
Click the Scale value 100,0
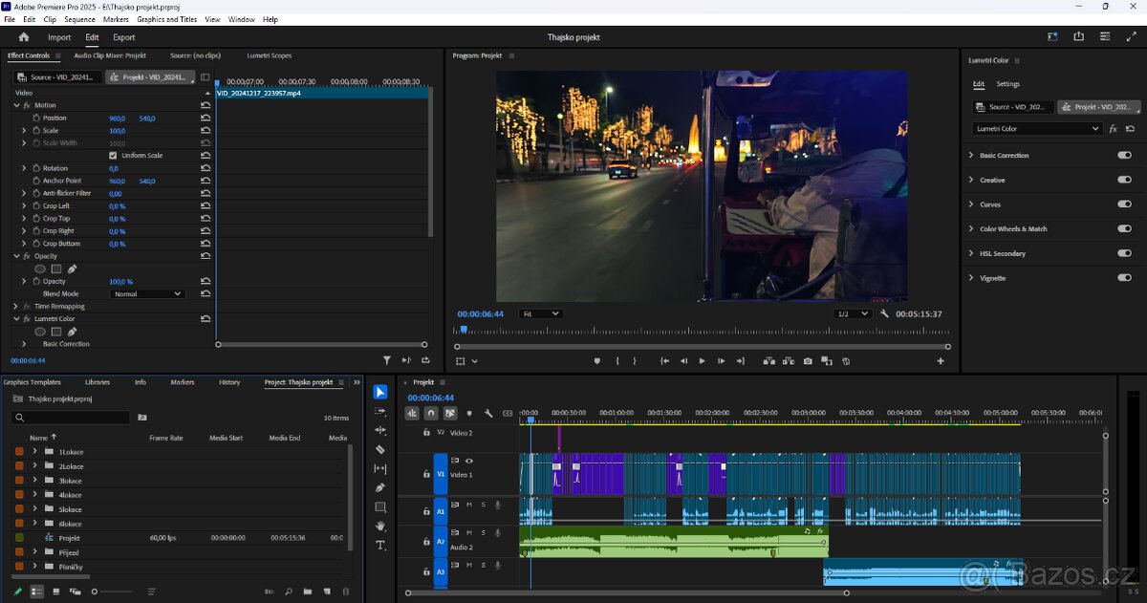click(x=118, y=131)
